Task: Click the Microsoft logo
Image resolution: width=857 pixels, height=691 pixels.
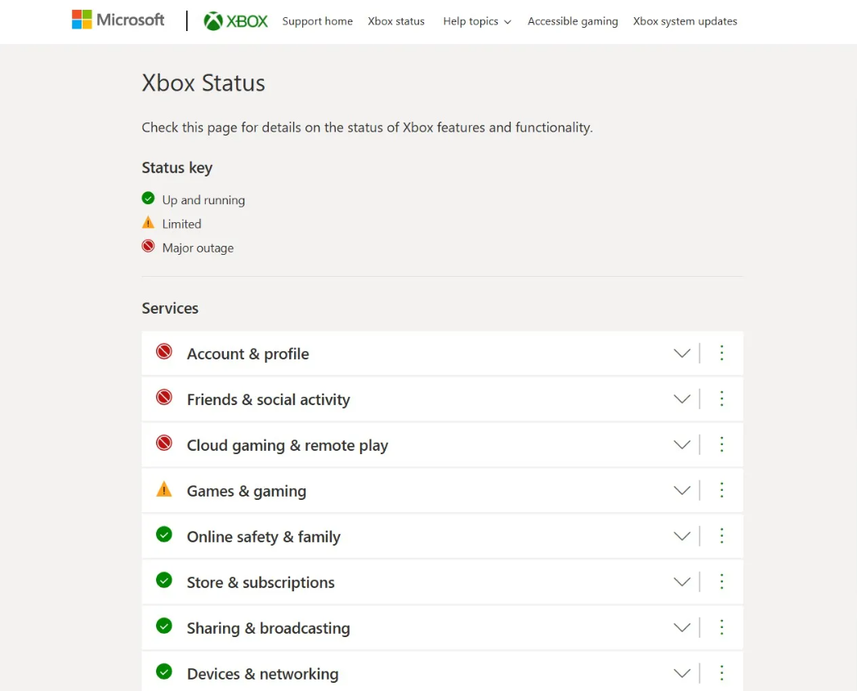Action: (118, 20)
